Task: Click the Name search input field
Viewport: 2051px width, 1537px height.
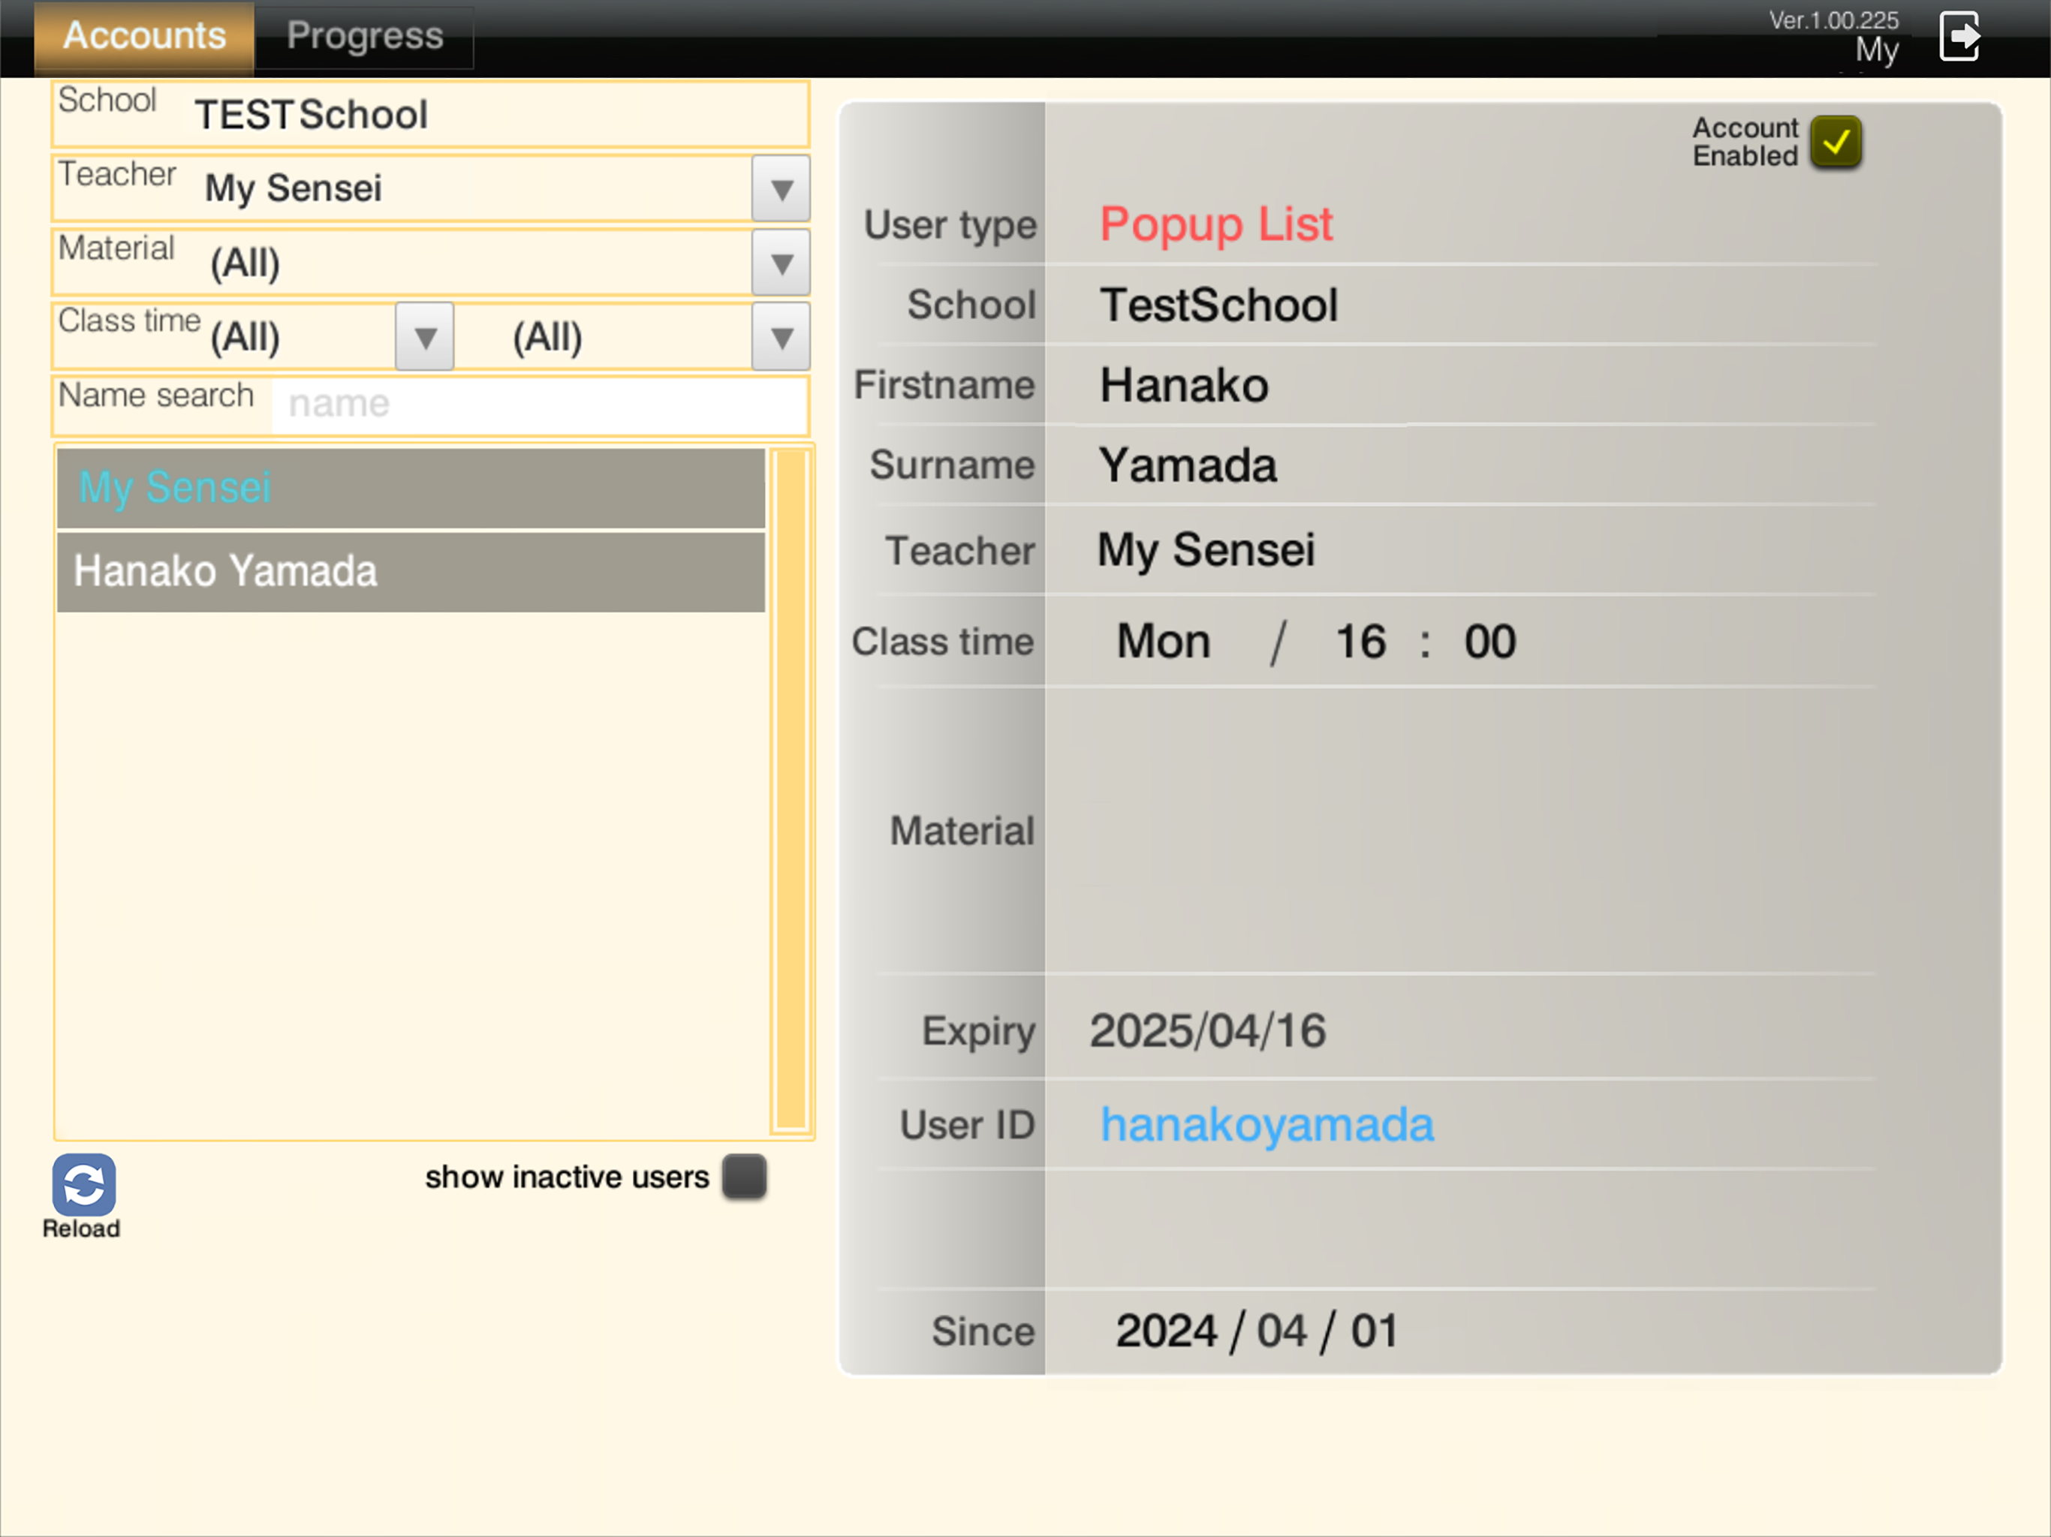Action: [540, 405]
